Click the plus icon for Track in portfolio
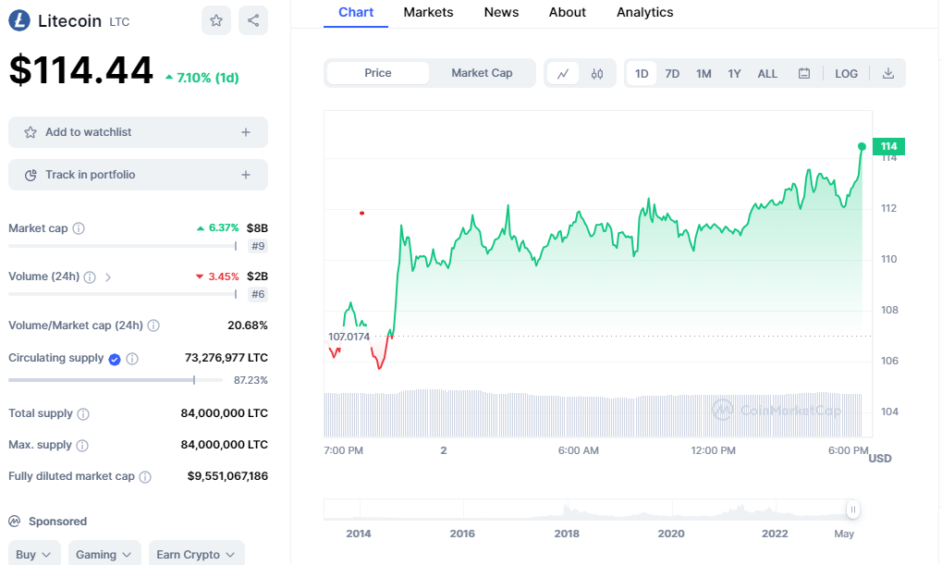 pyautogui.click(x=246, y=175)
